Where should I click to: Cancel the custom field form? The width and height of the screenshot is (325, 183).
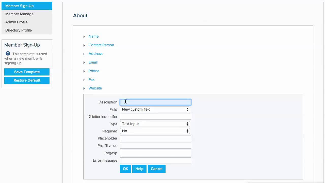pyautogui.click(x=156, y=169)
